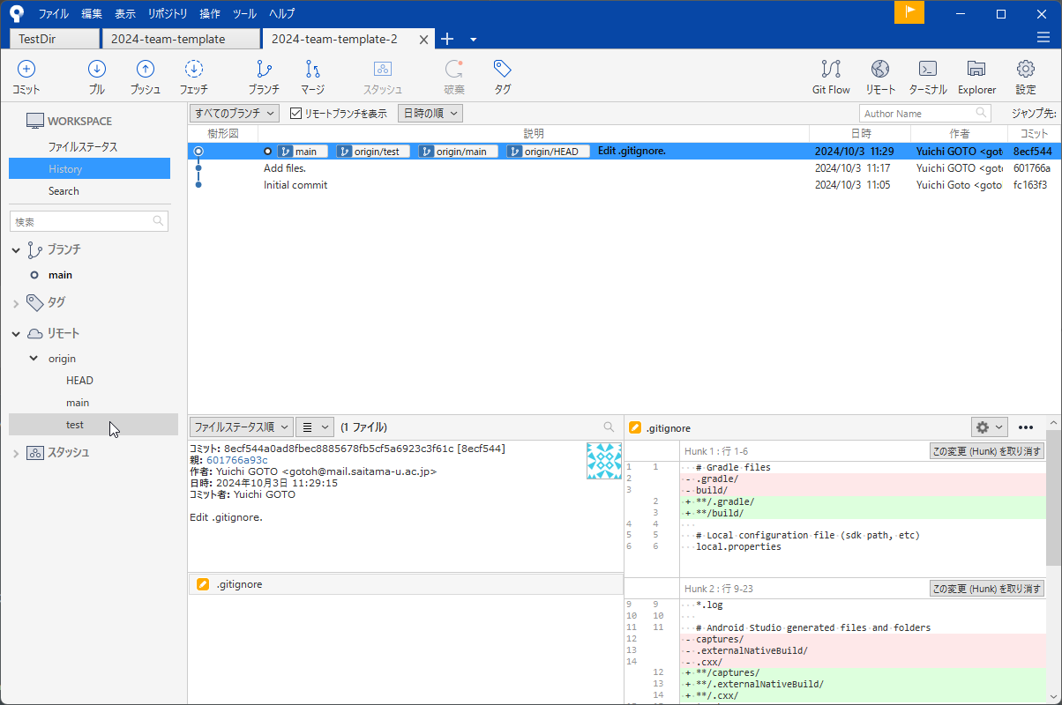Open the three-dots menu for .gitignore diff
Viewport: 1062px width, 705px height.
(x=1026, y=427)
